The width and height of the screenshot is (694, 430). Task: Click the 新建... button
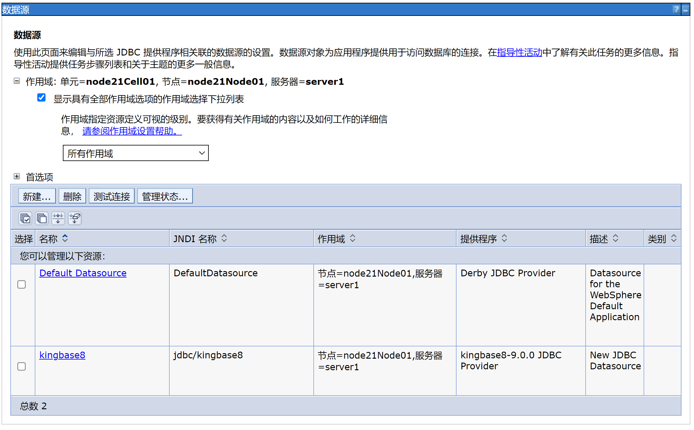click(x=37, y=196)
